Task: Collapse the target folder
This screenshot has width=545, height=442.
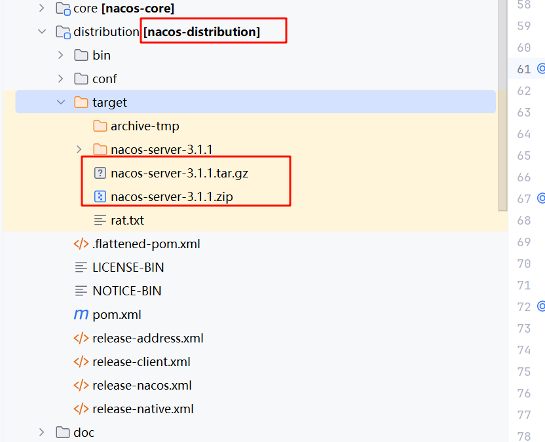Action: pyautogui.click(x=61, y=102)
